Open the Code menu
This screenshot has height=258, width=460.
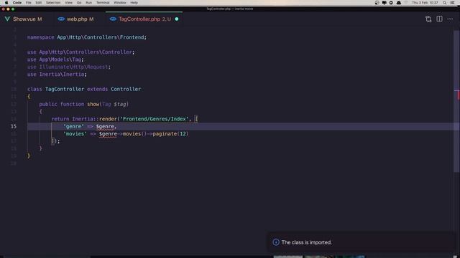tap(17, 3)
